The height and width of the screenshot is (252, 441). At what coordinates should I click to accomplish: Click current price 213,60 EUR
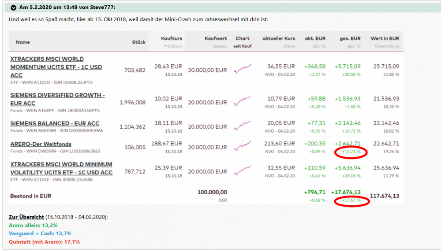coord(280,144)
